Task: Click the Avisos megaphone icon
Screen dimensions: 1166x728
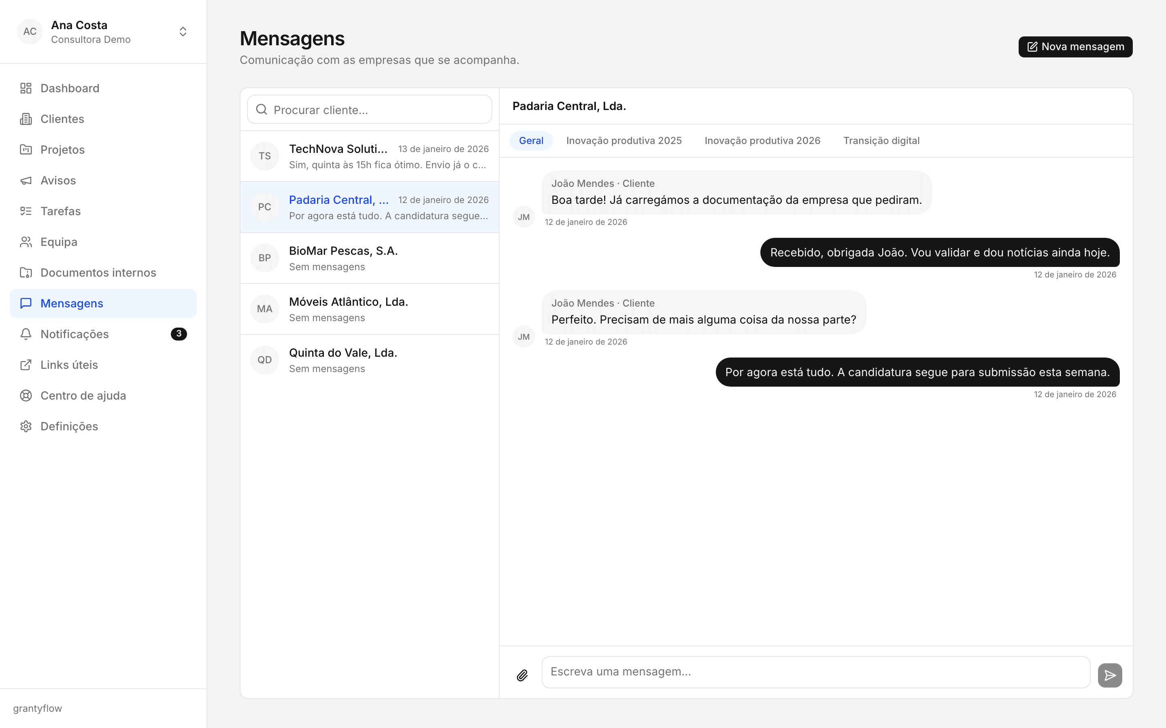Action: pyautogui.click(x=26, y=180)
